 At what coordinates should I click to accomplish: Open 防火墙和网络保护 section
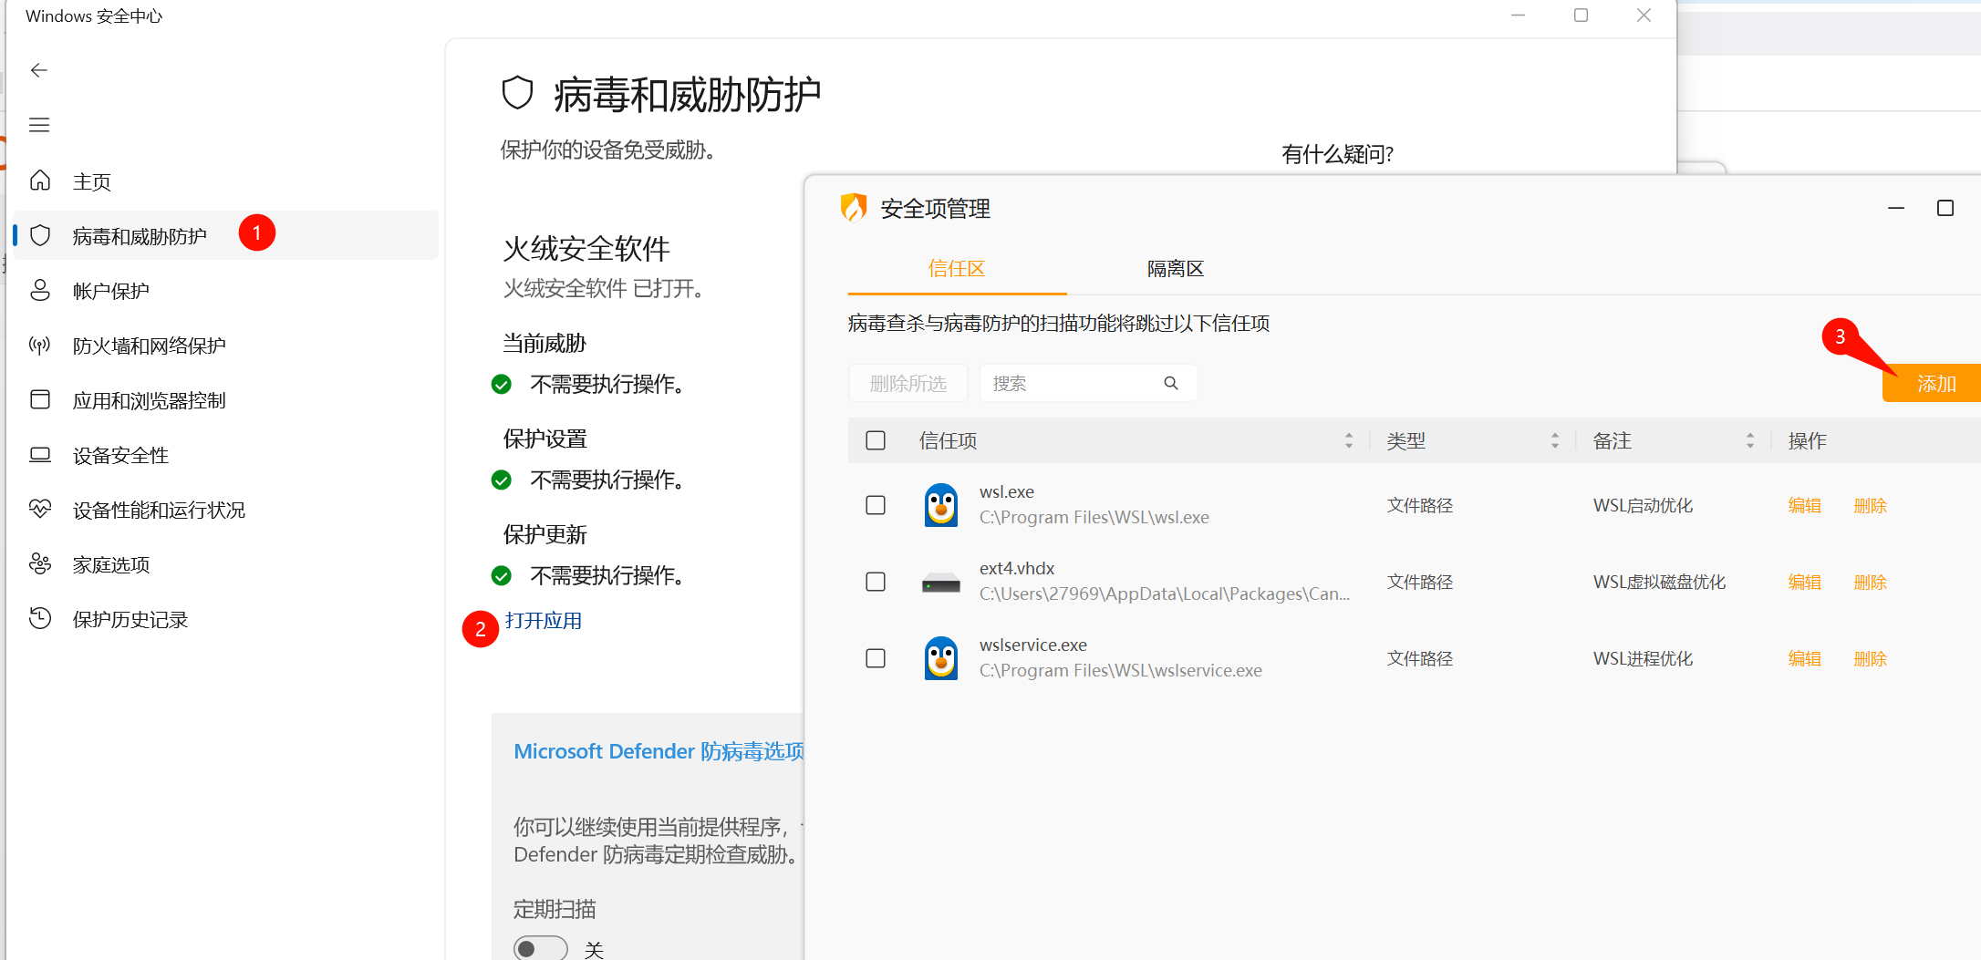click(x=226, y=346)
